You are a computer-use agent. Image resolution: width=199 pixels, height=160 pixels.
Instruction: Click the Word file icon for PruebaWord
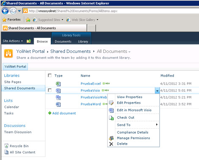58,104
